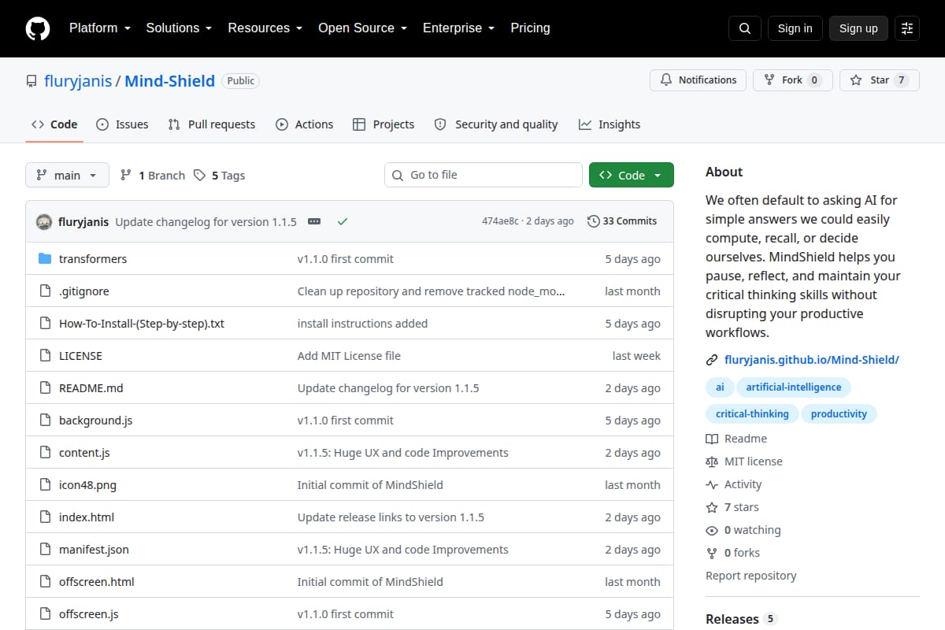Select the productivity topic tag
Screen dimensions: 945x630
pyautogui.click(x=839, y=414)
